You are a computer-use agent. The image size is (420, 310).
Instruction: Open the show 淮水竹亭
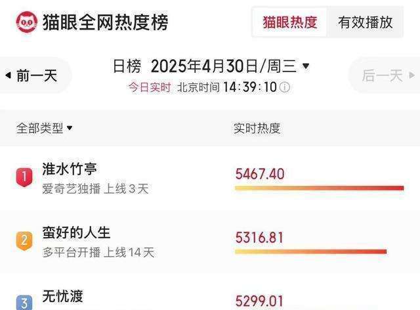point(70,169)
